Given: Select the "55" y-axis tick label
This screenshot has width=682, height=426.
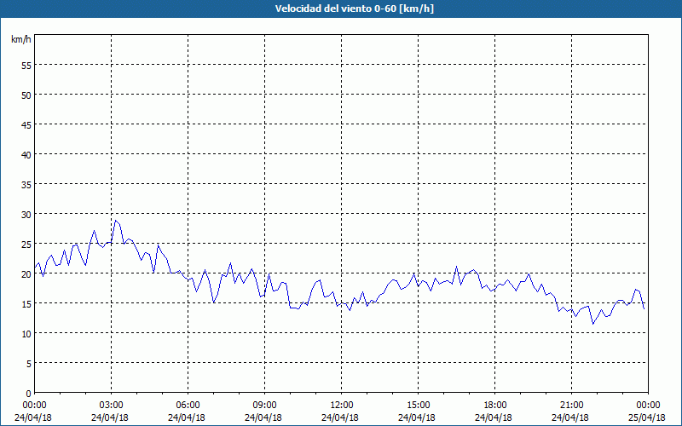Looking at the screenshot, I should (26, 66).
